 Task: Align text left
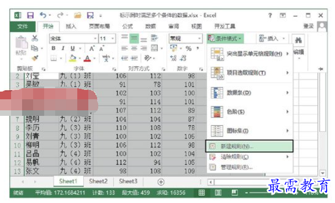125,48
